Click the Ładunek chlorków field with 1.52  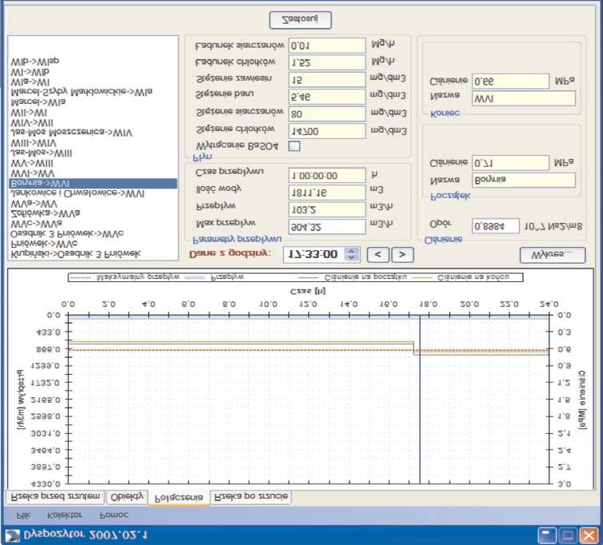[x=327, y=62]
